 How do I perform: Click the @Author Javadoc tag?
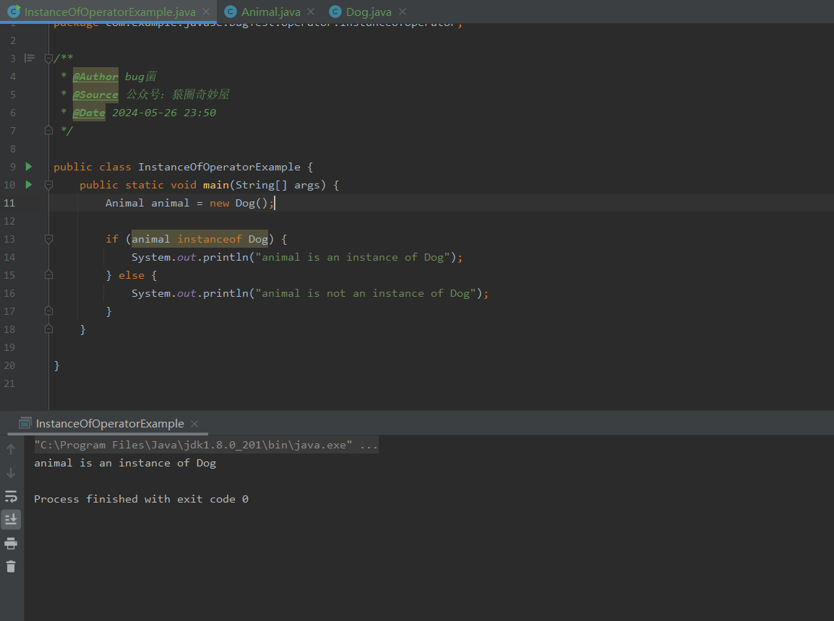[x=95, y=77]
